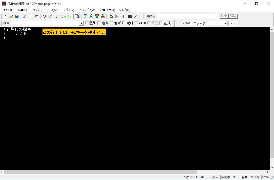Save the document with the floppy disk icon
This screenshot has height=180, width=274.
pyautogui.click(x=17, y=16)
